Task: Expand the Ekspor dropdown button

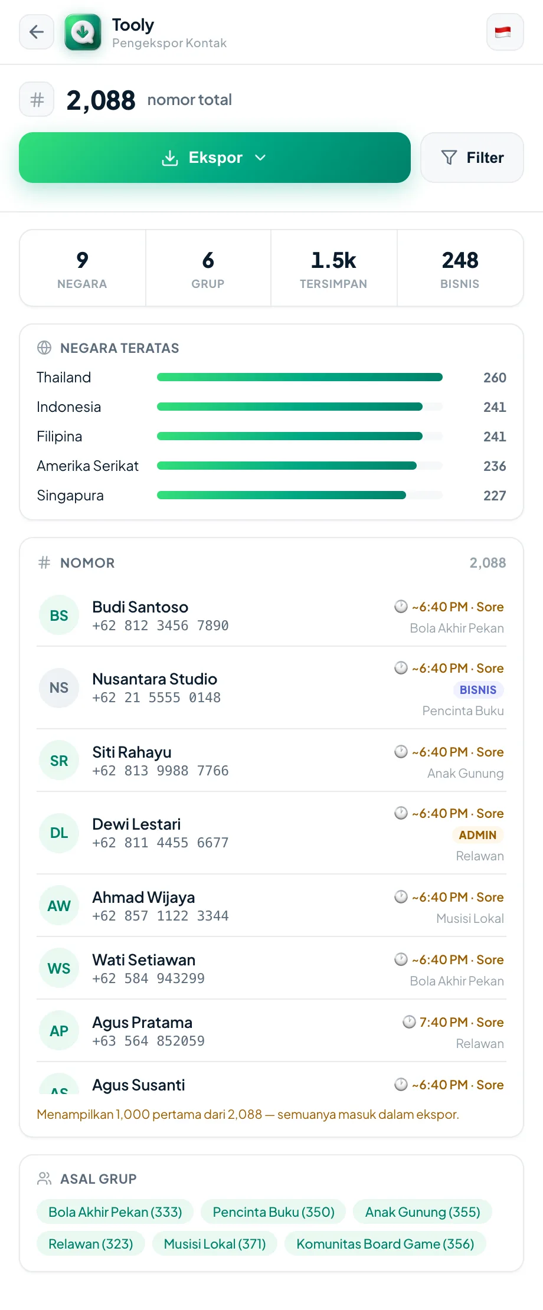Action: coord(215,158)
